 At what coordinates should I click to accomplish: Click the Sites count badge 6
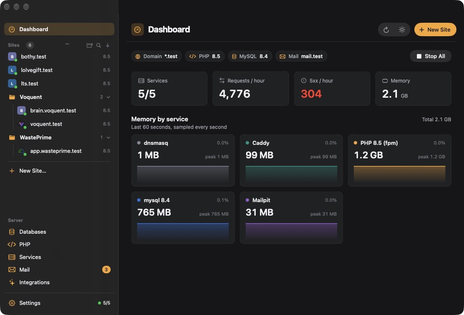(30, 45)
